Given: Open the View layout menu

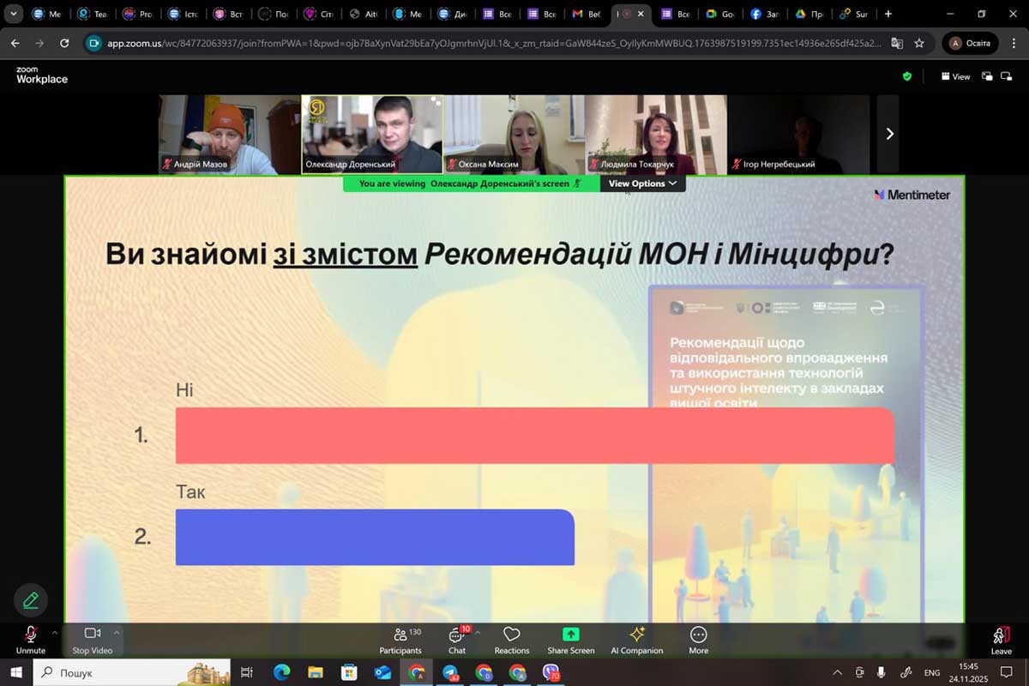Looking at the screenshot, I should tap(955, 76).
